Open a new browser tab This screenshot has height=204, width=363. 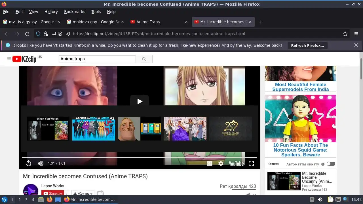pyautogui.click(x=261, y=22)
